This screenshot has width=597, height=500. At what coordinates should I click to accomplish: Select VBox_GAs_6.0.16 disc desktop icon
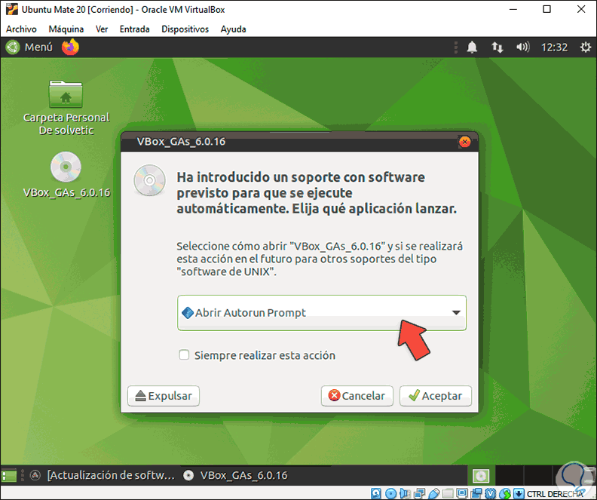tap(66, 175)
